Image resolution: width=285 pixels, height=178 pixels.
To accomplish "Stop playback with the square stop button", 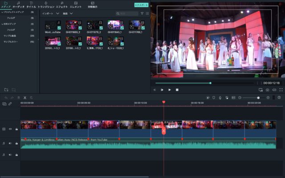I will (x=177, y=90).
